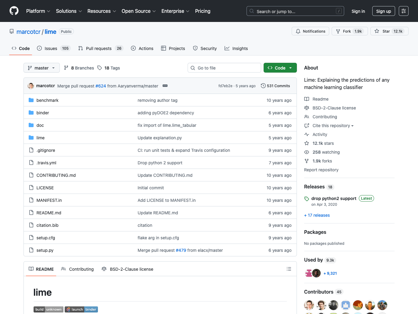Open the setup.py file

point(45,250)
